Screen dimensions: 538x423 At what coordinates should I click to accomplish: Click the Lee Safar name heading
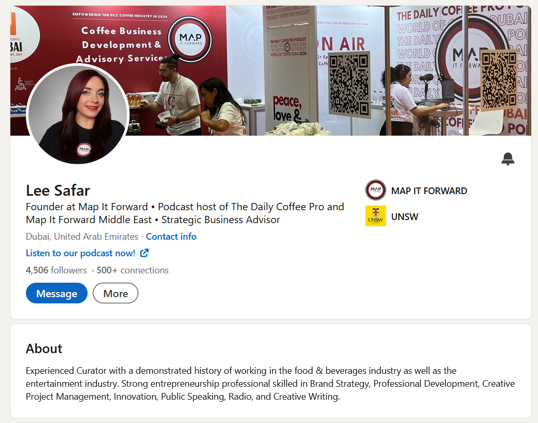coord(58,190)
